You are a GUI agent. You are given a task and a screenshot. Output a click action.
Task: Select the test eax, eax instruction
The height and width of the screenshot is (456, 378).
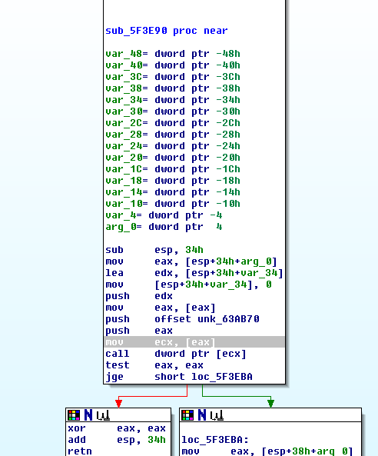154,365
